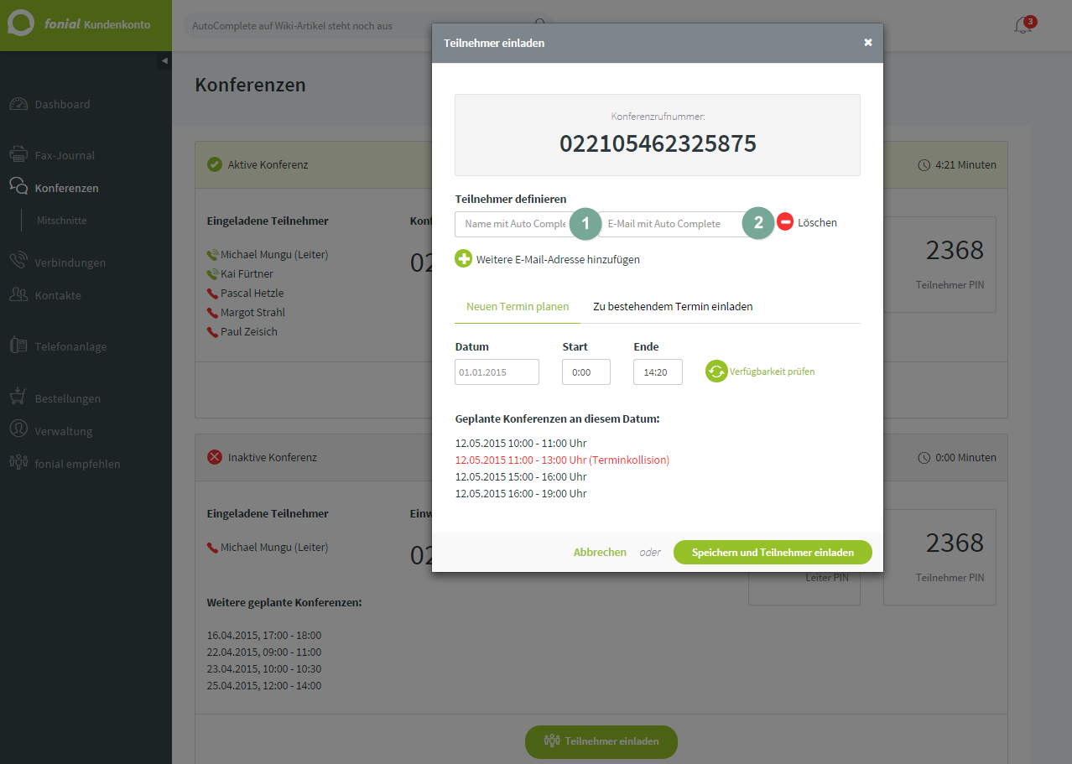Click the clock icon beside 0:00 Minuten
Screen dimensions: 1072x764
click(924, 458)
